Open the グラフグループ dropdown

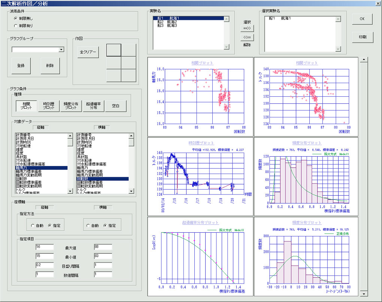click(61, 49)
